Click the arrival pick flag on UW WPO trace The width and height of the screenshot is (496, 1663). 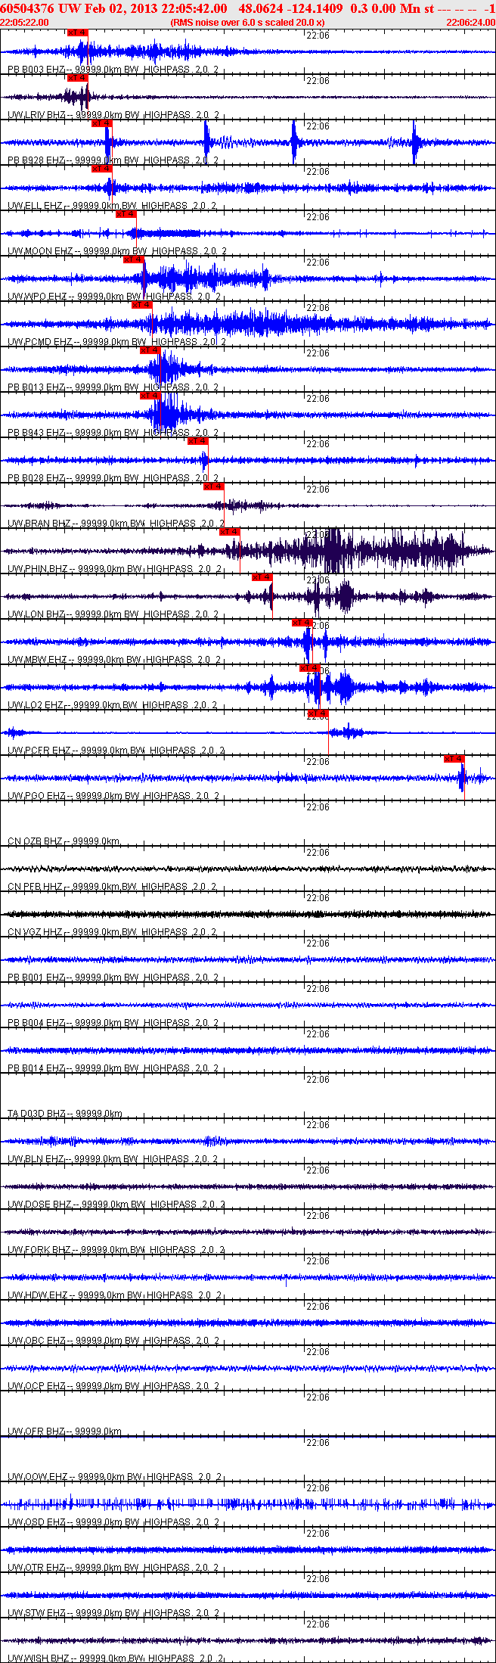click(x=134, y=260)
